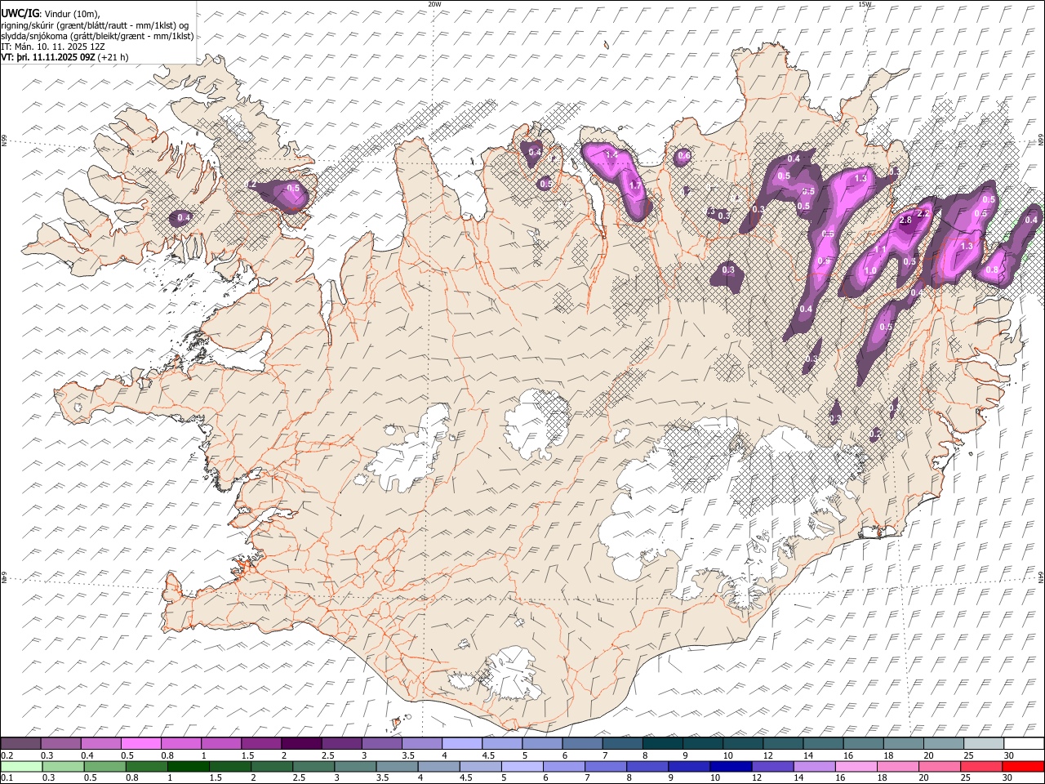Click the '0.1' label in the lower legend row
The height and width of the screenshot is (784, 1045).
(7, 777)
